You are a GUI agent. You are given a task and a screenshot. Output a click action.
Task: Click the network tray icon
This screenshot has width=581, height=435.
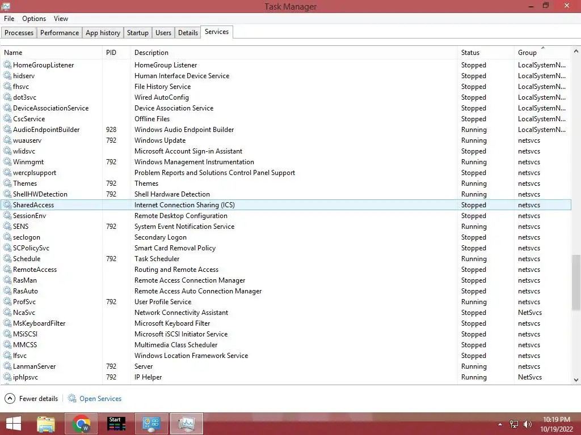[514, 424]
